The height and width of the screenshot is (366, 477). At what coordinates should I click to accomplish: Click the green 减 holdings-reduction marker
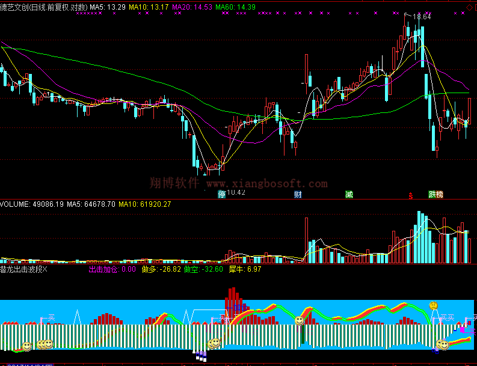tap(349, 194)
